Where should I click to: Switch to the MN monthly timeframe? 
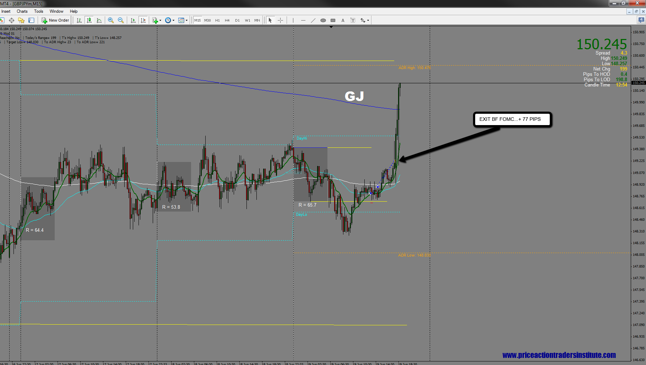[x=257, y=20]
